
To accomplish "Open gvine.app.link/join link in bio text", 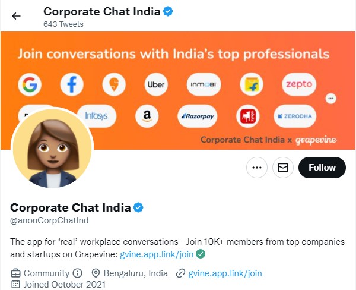I will [x=156, y=254].
